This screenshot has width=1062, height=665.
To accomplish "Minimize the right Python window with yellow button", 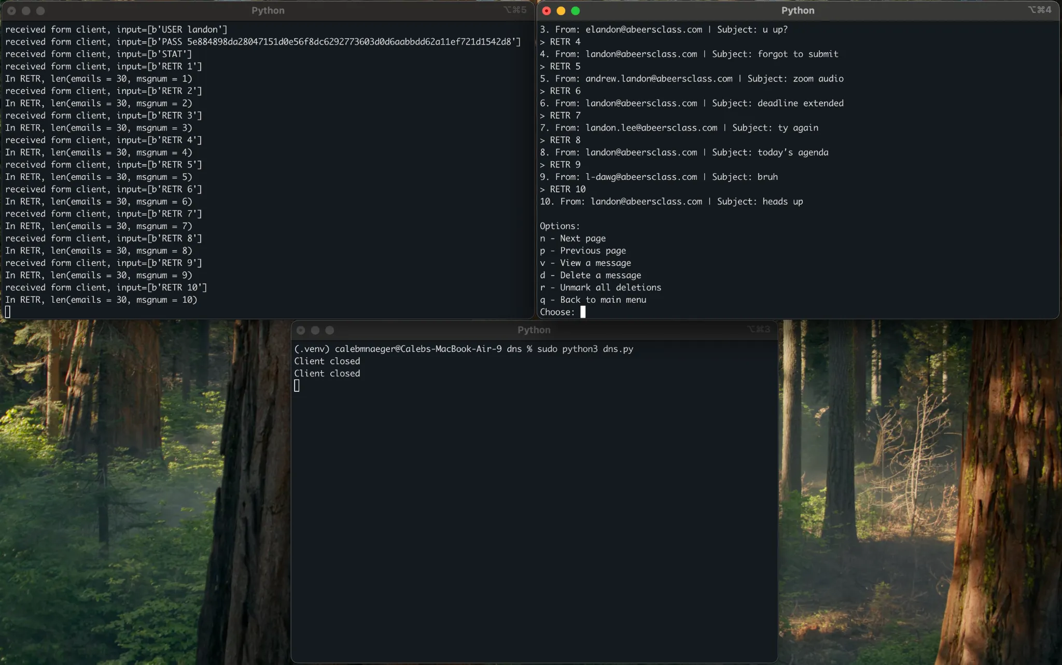I will (561, 11).
